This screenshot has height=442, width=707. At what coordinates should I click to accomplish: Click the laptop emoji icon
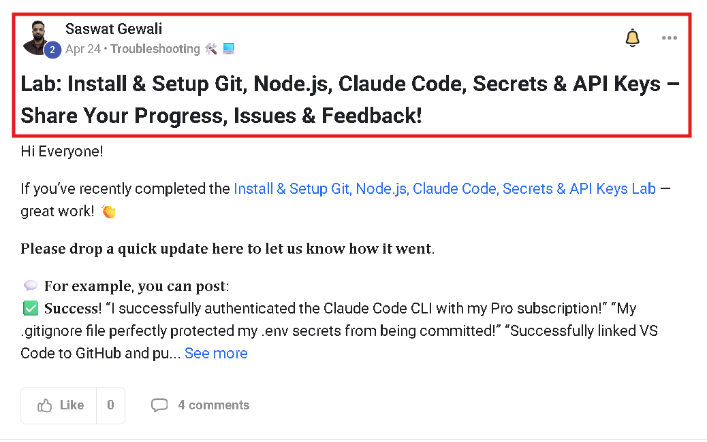pyautogui.click(x=229, y=48)
